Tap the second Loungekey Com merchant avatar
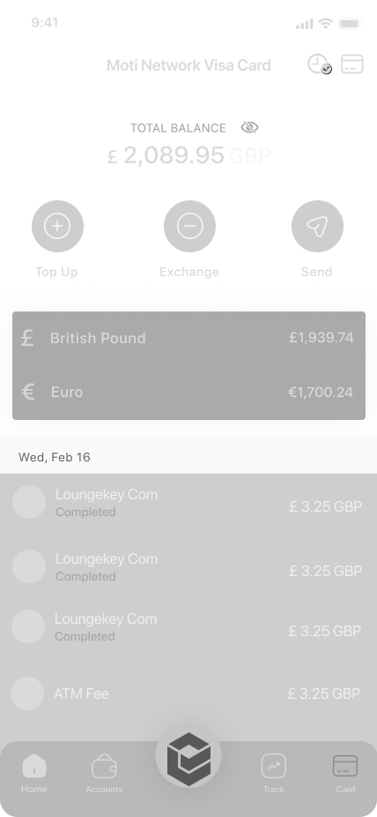The width and height of the screenshot is (377, 817). tap(29, 566)
